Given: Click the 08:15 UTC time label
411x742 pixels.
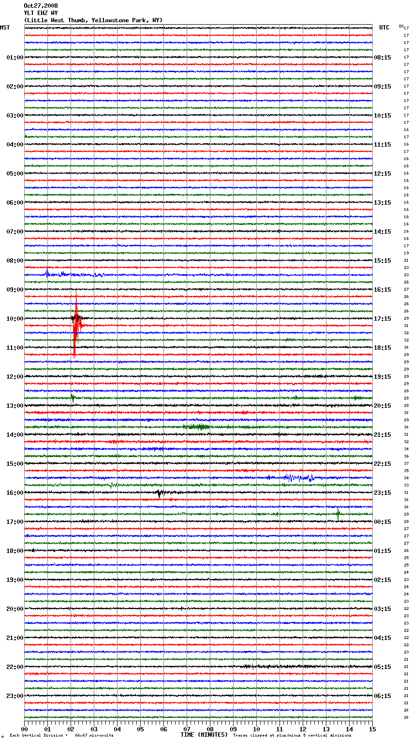Looking at the screenshot, I should (382, 58).
